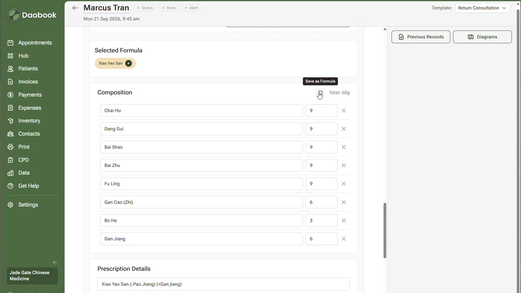Click the record panel vertical scrollbar
Image resolution: width=521 pixels, height=293 pixels.
point(385,230)
